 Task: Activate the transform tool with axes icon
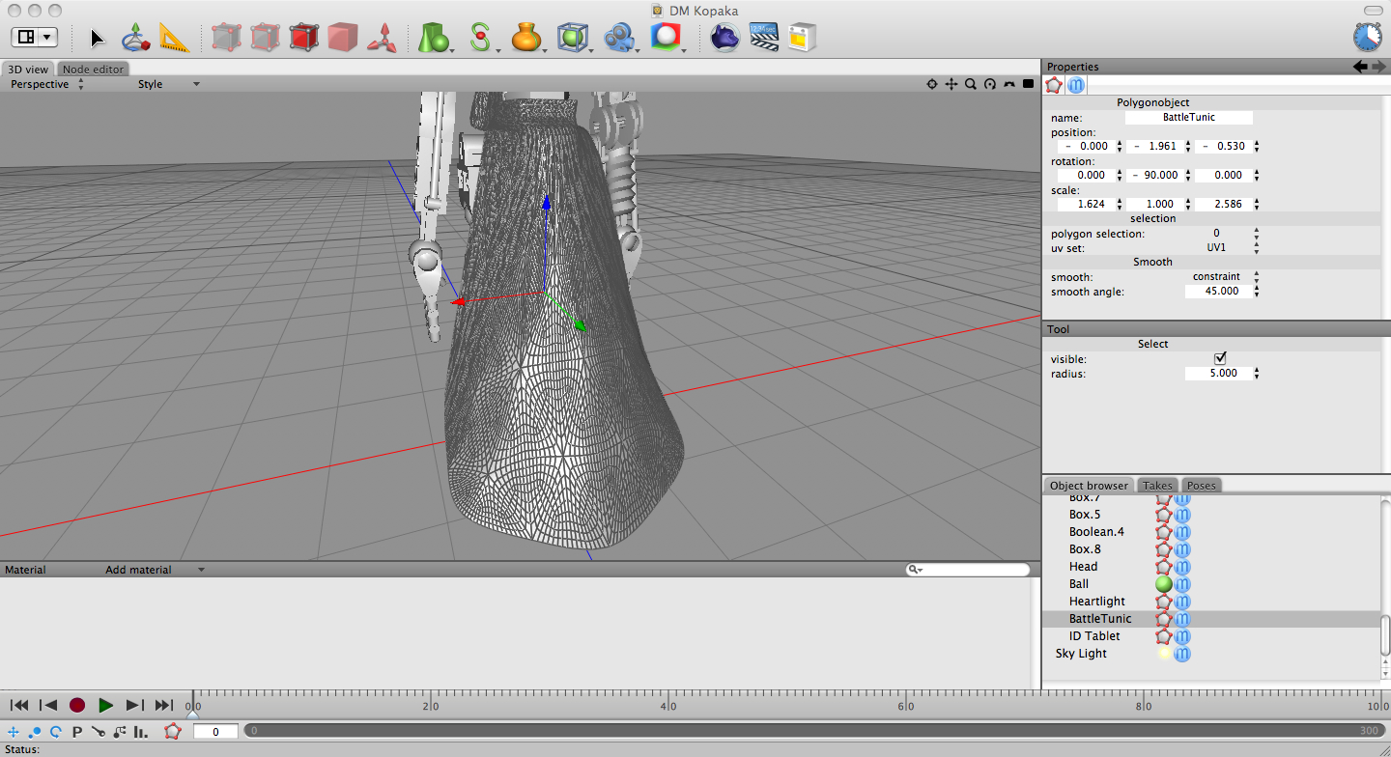135,38
